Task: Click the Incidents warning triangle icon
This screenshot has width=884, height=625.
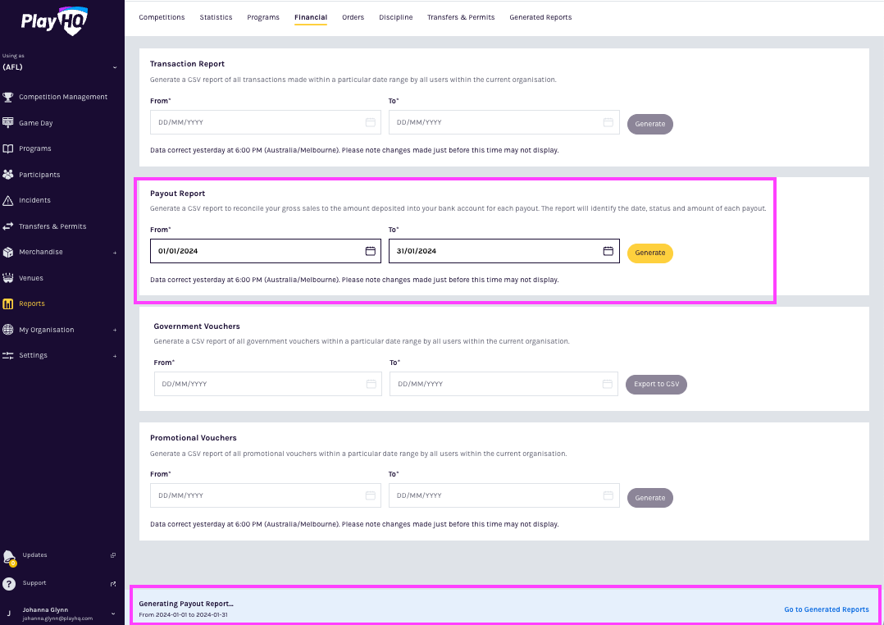Action: [x=8, y=200]
